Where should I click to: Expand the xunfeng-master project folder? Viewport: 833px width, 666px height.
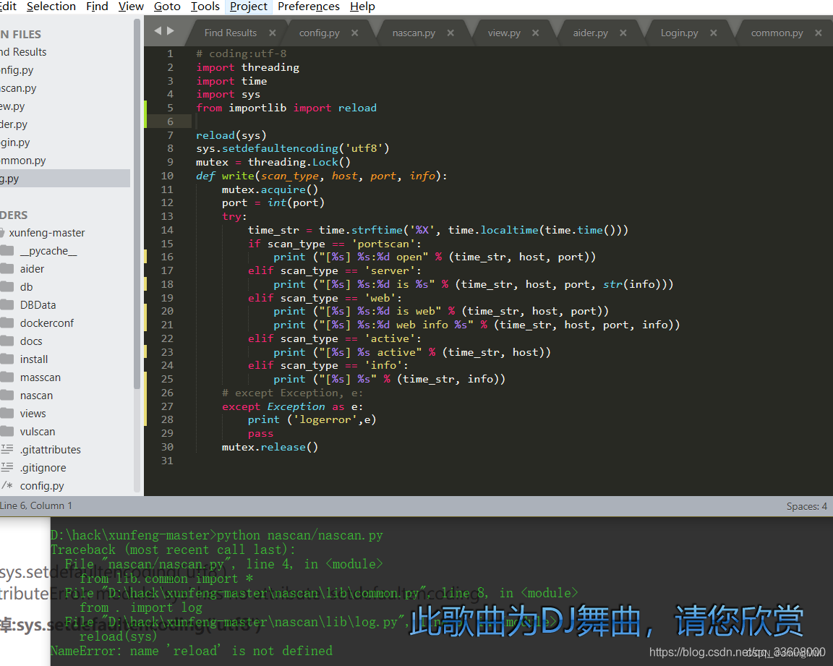pyautogui.click(x=47, y=233)
